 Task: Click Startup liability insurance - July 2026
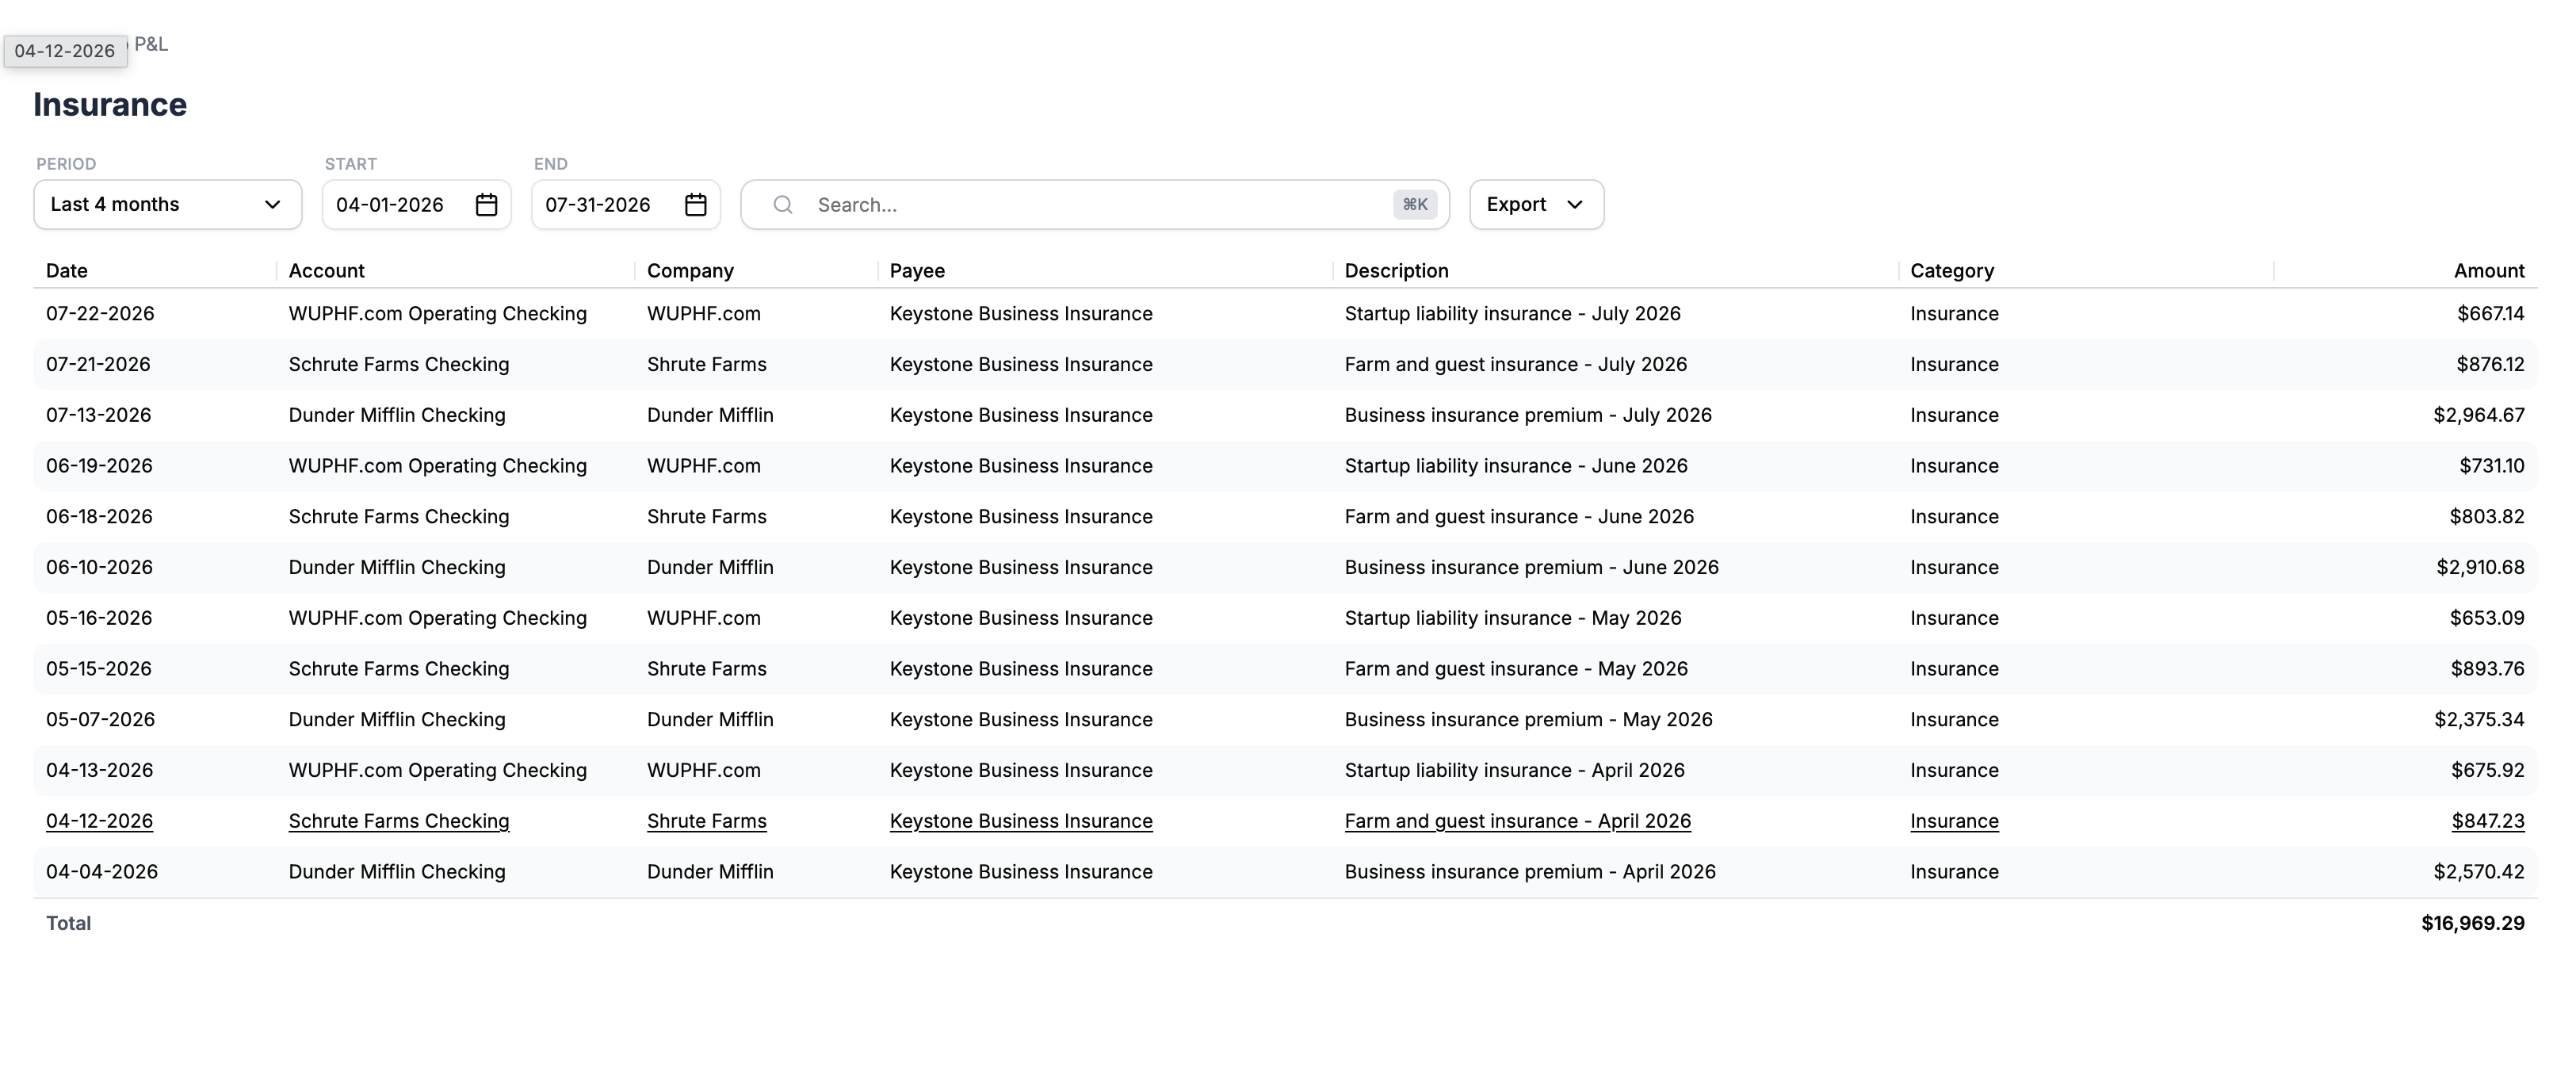[x=1513, y=314]
